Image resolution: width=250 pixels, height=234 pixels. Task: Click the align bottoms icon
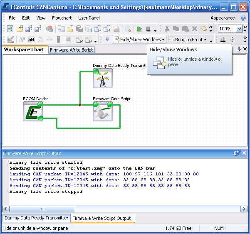pos(223,39)
